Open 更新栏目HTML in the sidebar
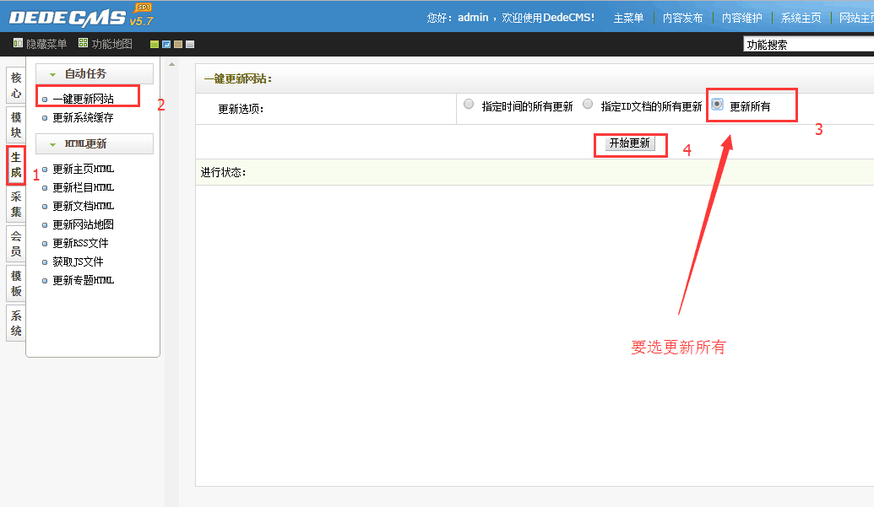The height and width of the screenshot is (507, 874). (x=83, y=187)
